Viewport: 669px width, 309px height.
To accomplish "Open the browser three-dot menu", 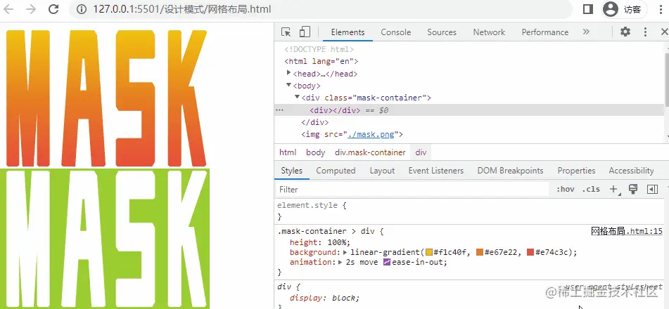I will (x=661, y=9).
